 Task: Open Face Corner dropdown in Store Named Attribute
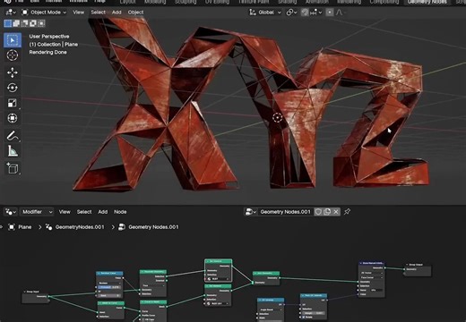(x=372, y=277)
